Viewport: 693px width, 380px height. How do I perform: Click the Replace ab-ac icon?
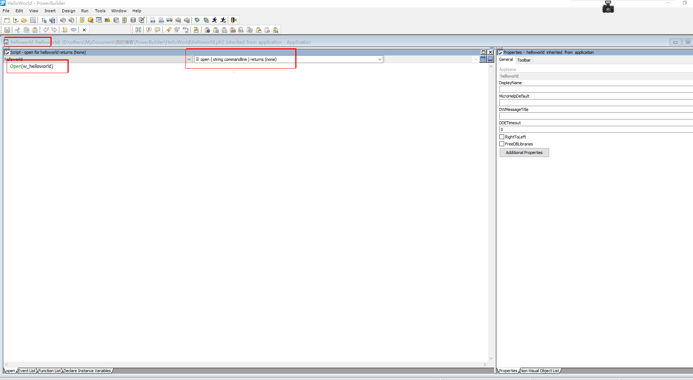click(x=186, y=30)
